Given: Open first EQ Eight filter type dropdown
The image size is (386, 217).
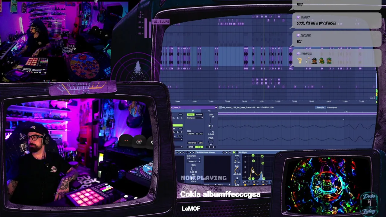Looking at the screenshot, I should pos(247,182).
